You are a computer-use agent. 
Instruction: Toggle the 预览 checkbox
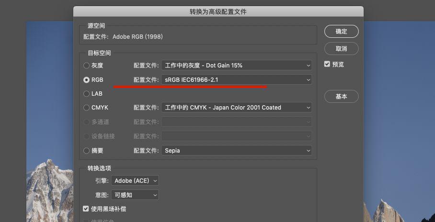[327, 64]
